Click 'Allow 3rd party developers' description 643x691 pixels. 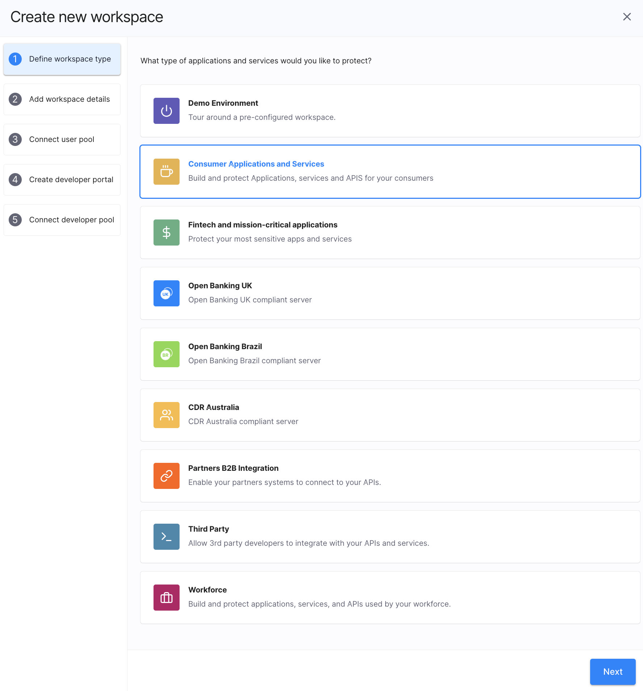[309, 543]
